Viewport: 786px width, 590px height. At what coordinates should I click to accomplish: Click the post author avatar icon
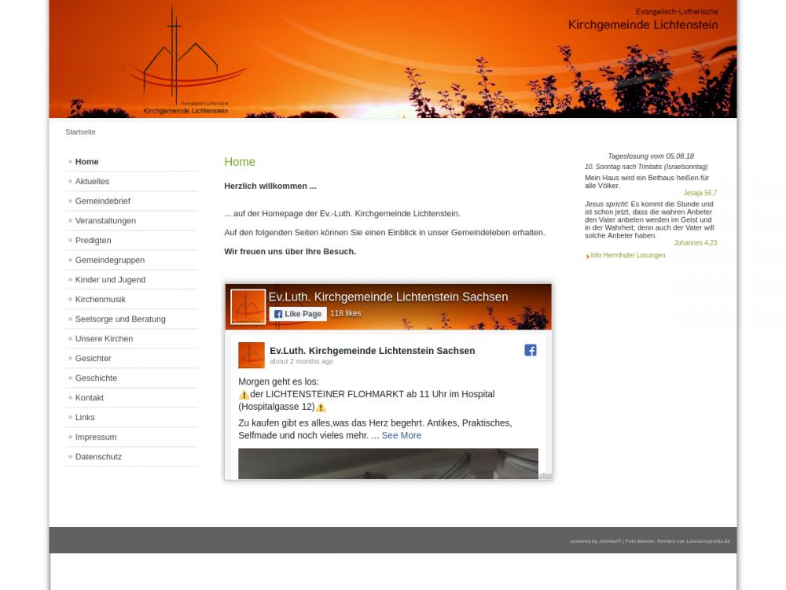coord(252,356)
